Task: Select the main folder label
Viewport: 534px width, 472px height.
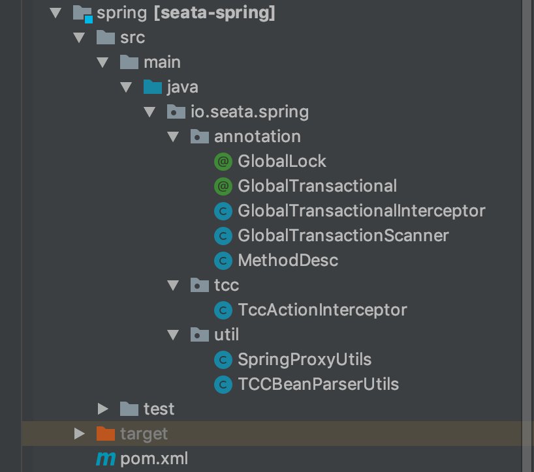Action: click(x=162, y=63)
